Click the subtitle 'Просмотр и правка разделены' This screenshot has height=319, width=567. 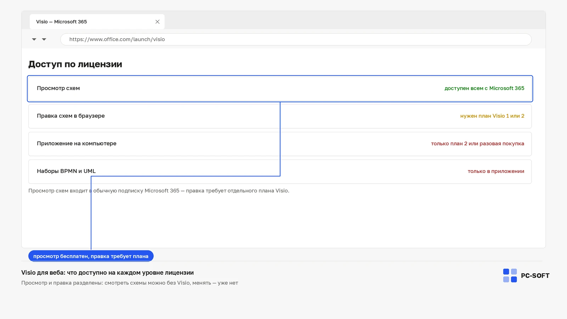[130, 283]
